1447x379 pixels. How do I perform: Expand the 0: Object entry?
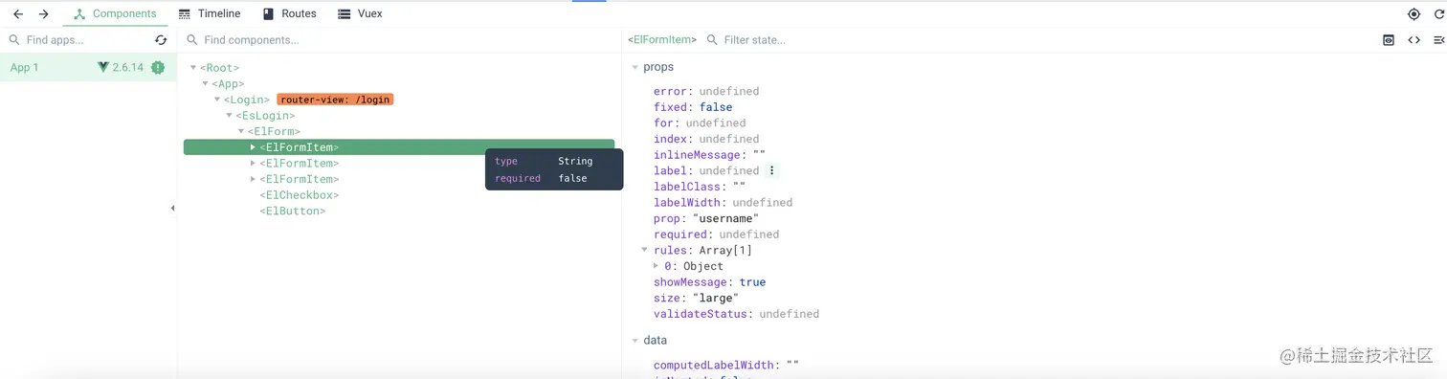[x=656, y=266]
